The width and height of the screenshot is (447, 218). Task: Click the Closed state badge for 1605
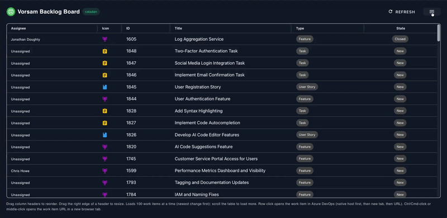coord(400,39)
